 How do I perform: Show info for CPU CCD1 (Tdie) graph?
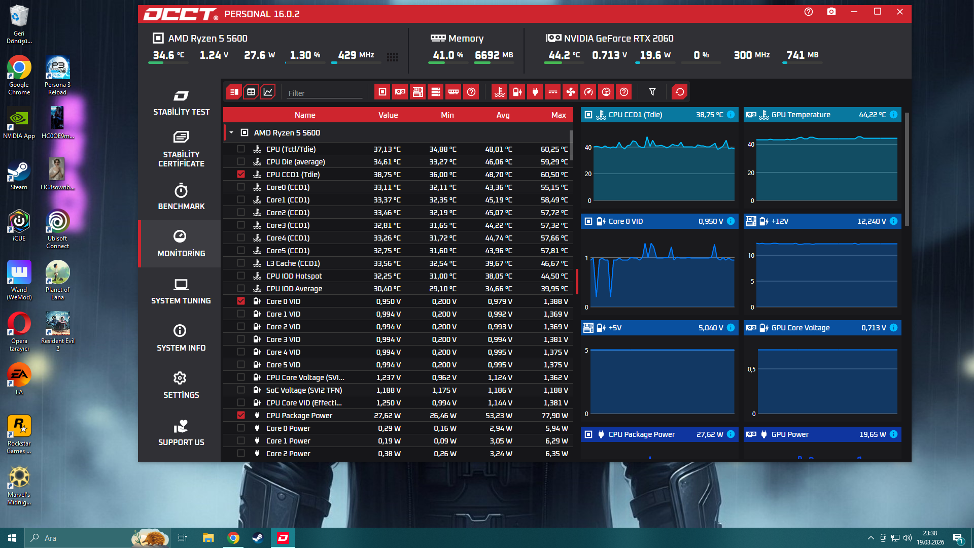tap(731, 115)
